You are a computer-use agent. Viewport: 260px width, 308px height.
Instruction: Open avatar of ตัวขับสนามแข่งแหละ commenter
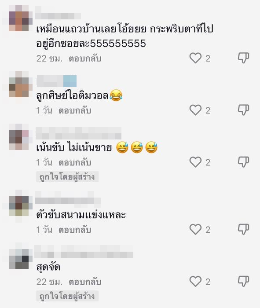(x=19, y=206)
